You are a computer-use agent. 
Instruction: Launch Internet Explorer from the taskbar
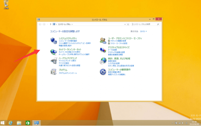(10, 123)
